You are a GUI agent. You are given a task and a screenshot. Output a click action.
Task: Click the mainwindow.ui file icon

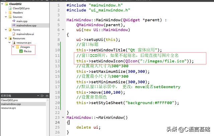coord(14,34)
